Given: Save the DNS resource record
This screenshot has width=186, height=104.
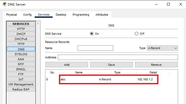Looking at the screenshot, I should click(112, 65).
